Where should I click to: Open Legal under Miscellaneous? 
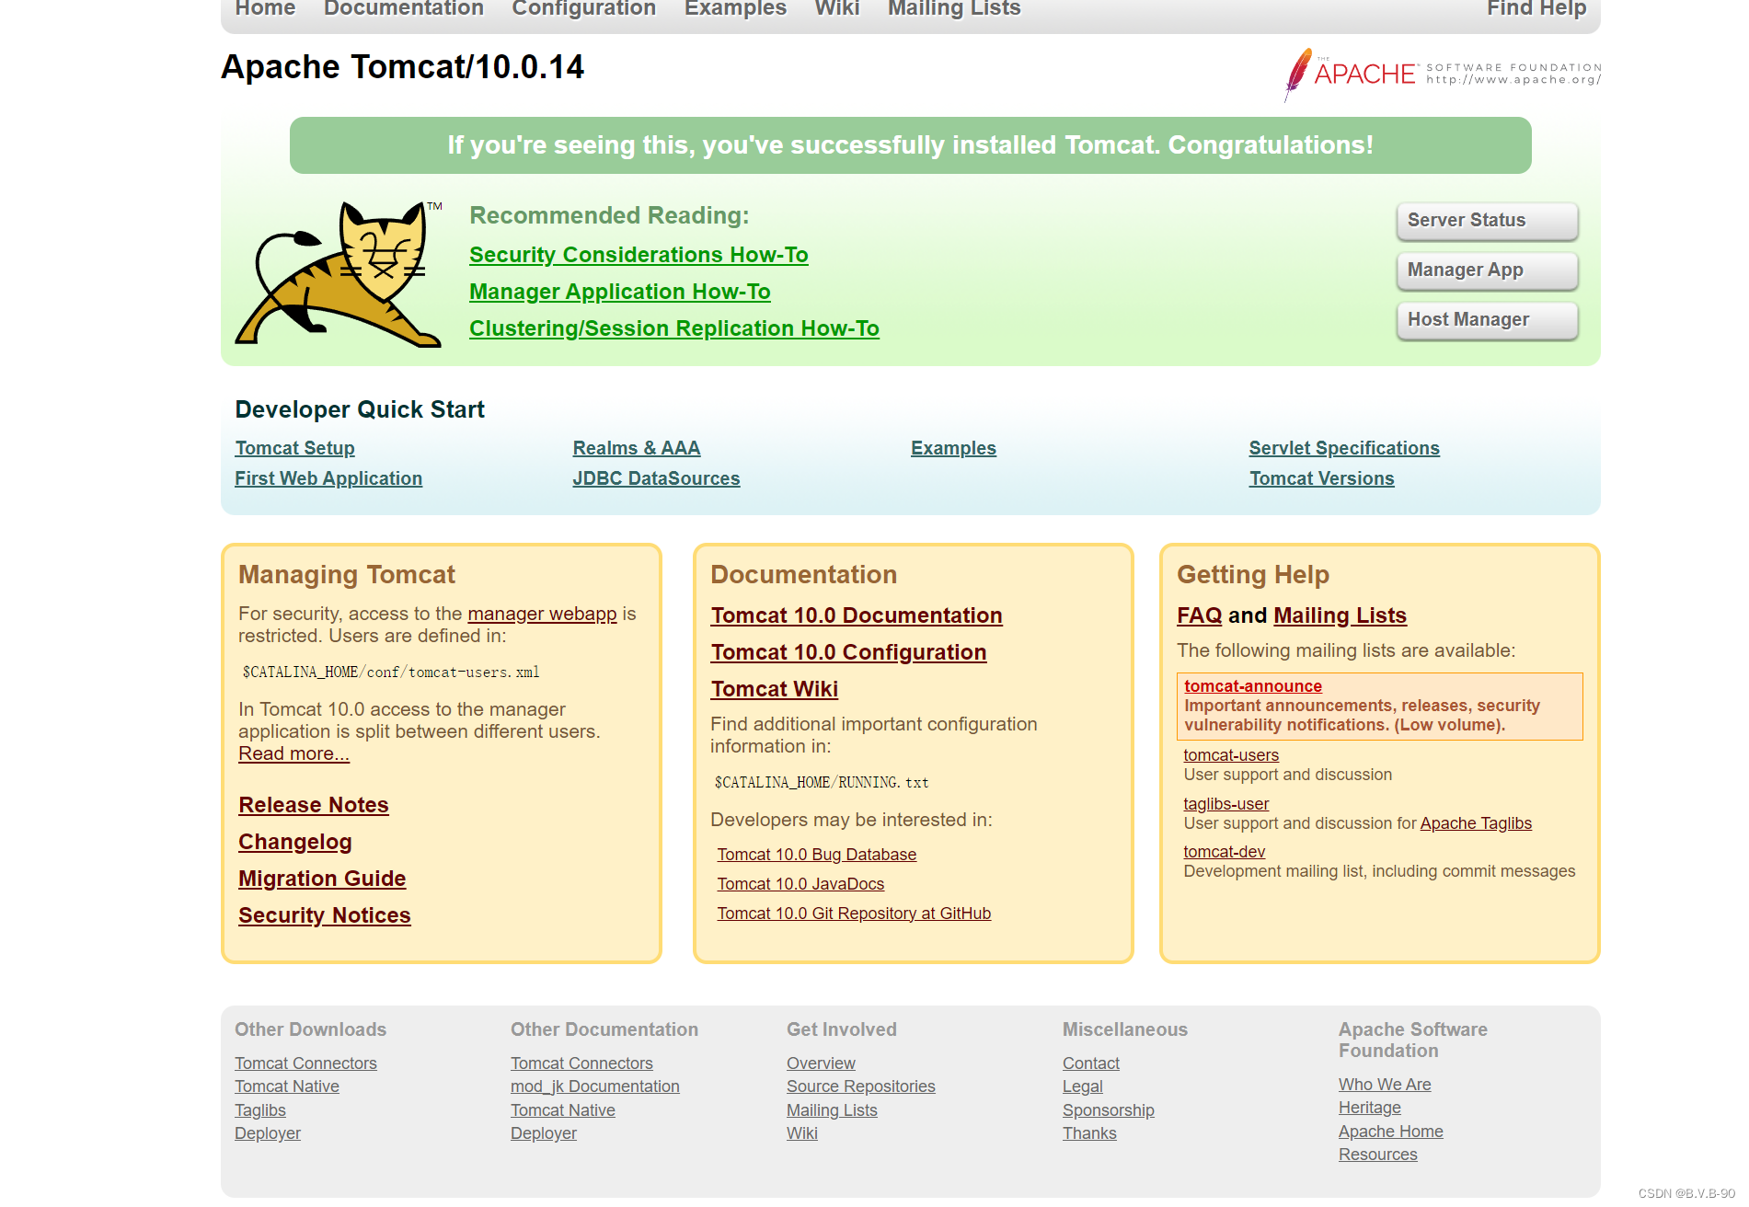click(x=1083, y=1086)
